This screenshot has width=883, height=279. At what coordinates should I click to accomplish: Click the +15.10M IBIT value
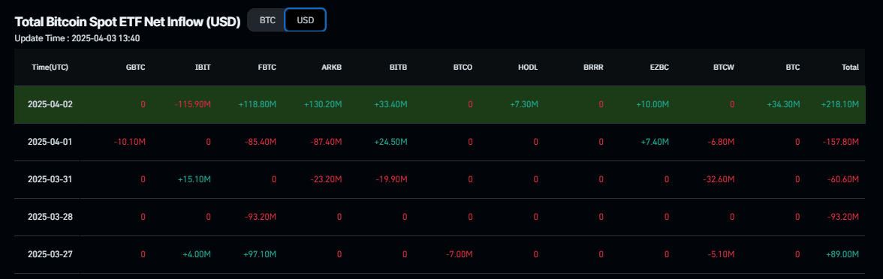click(194, 179)
